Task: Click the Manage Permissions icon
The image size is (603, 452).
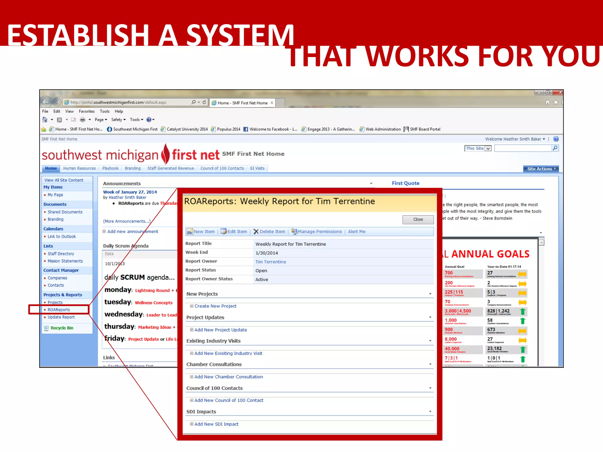Action: 294,231
